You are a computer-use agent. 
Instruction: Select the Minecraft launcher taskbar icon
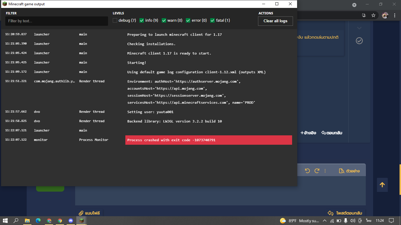[82, 221]
